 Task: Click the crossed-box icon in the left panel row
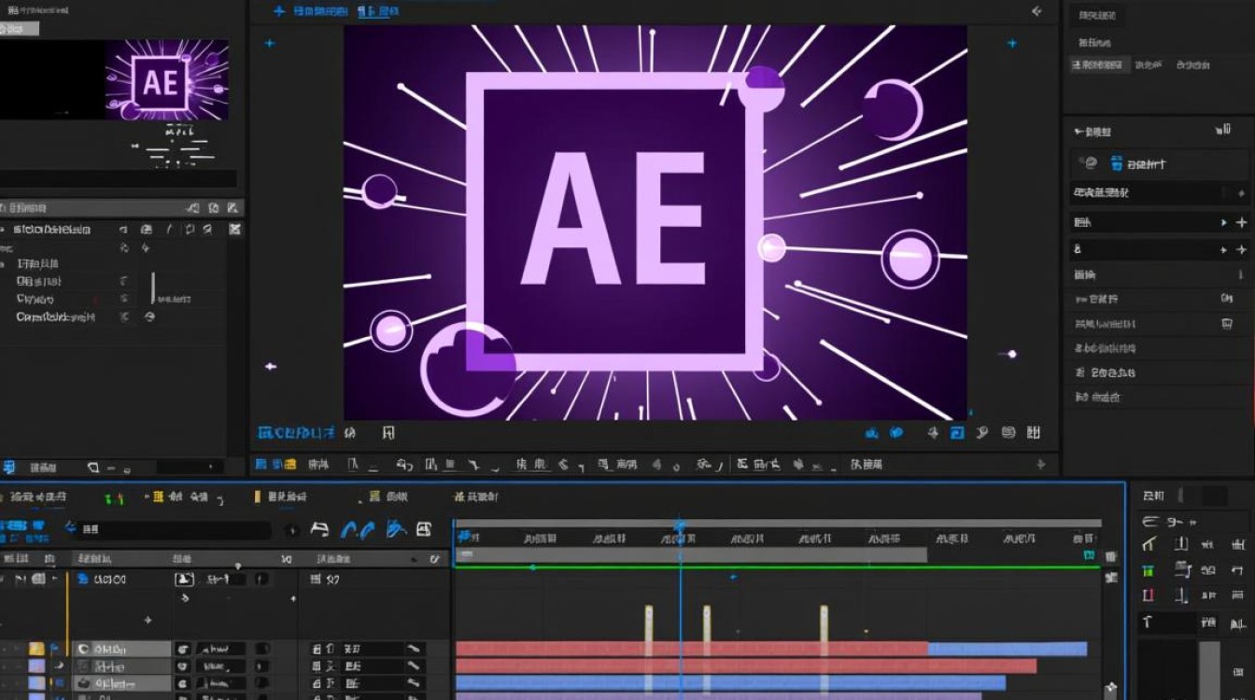235,229
